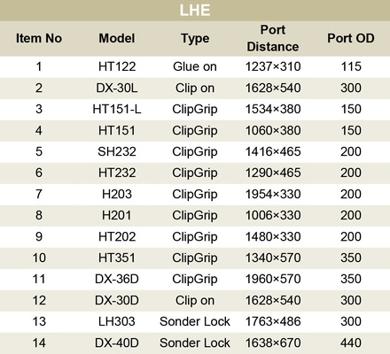Select the Item No column header
390x354 pixels.
pyautogui.click(x=39, y=38)
